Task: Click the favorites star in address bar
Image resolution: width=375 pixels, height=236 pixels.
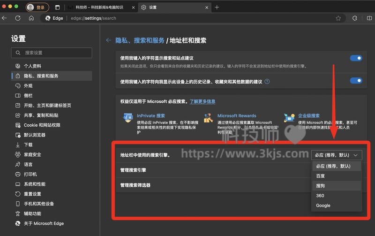Action: click(x=338, y=18)
